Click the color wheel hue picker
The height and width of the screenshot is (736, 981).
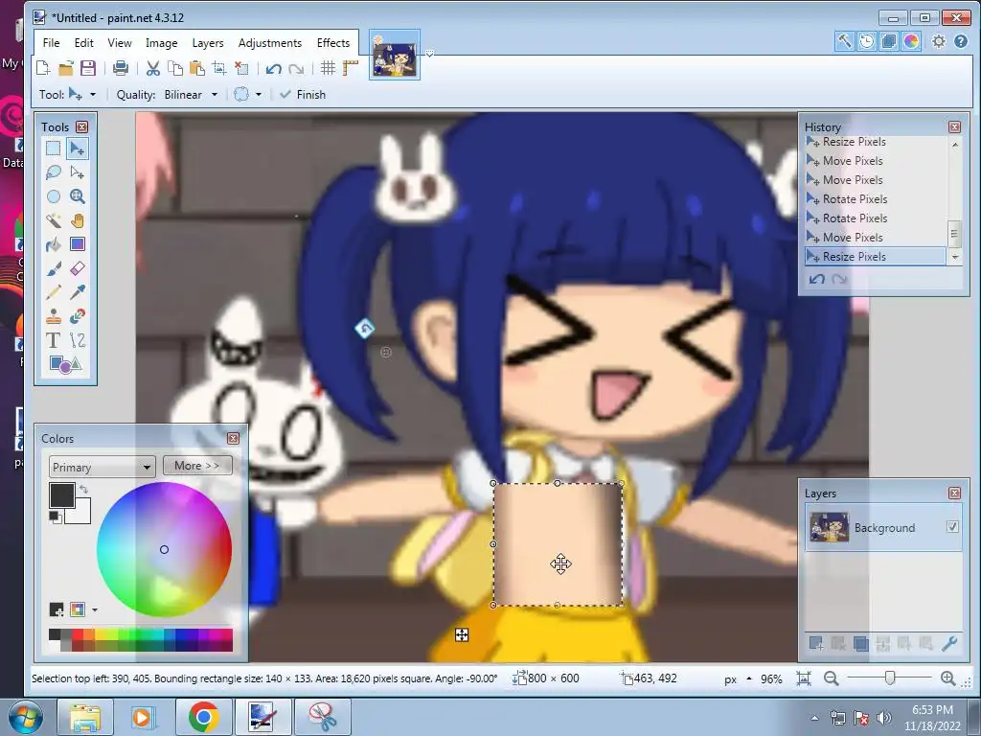[164, 549]
